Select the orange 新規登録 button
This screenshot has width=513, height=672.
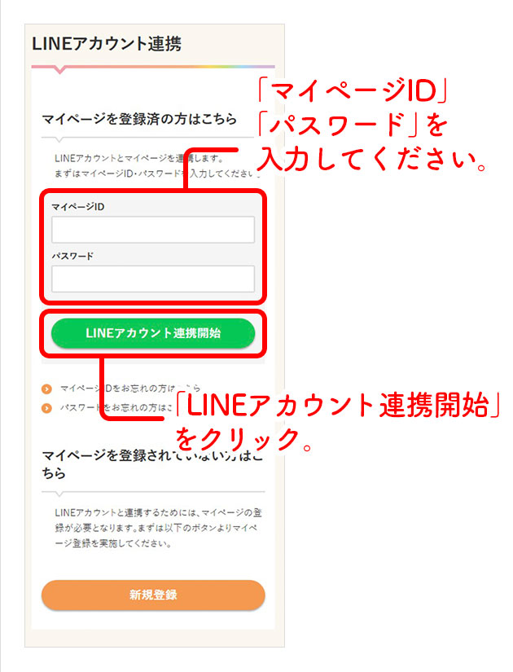153,595
